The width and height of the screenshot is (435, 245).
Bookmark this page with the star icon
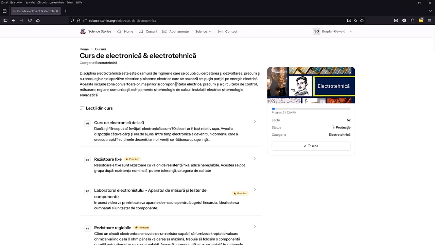click(362, 20)
